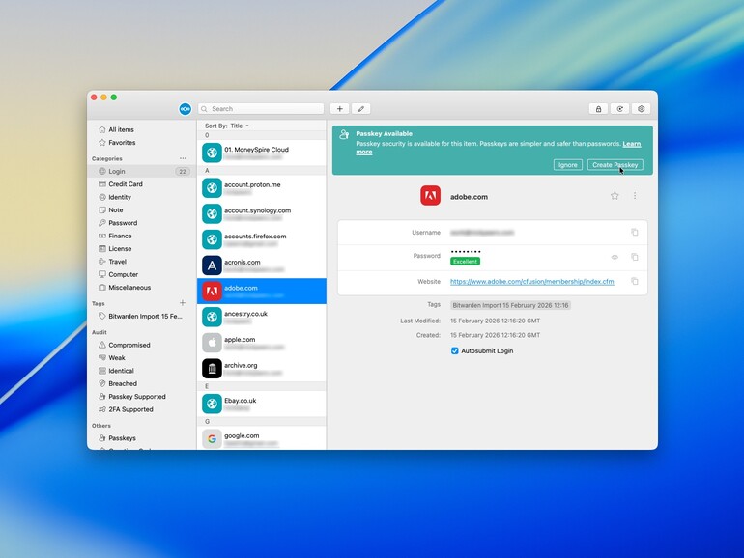Image resolution: width=744 pixels, height=558 pixels.
Task: Select the ancestry.co.uk entry
Action: pos(262,317)
